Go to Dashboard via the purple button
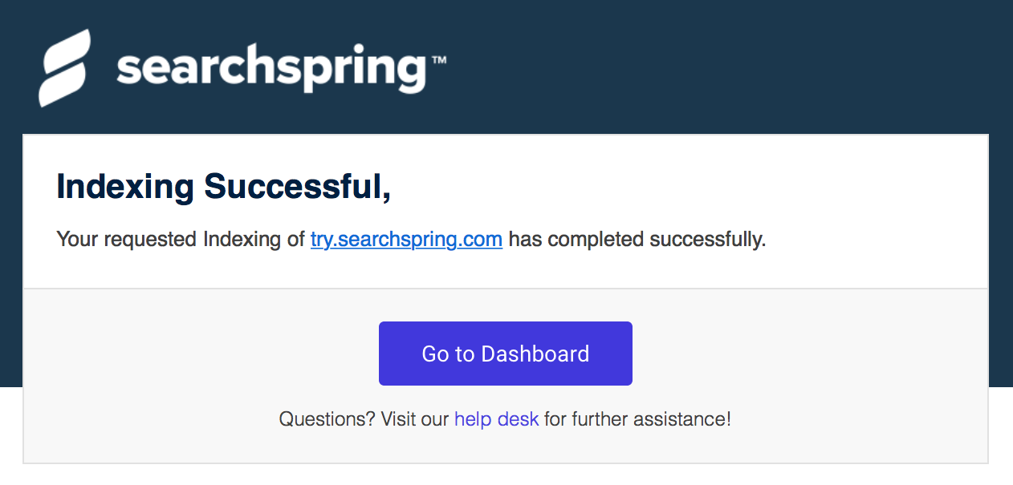 point(506,354)
